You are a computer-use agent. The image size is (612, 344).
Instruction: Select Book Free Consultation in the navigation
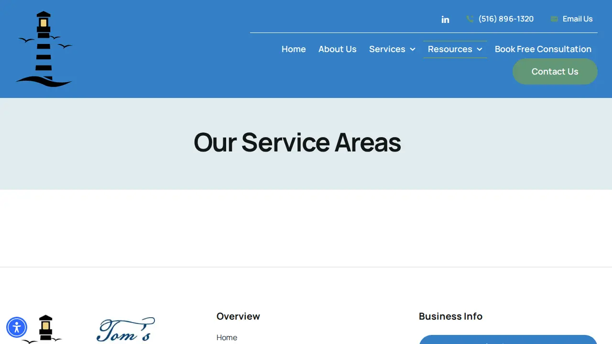(x=543, y=49)
